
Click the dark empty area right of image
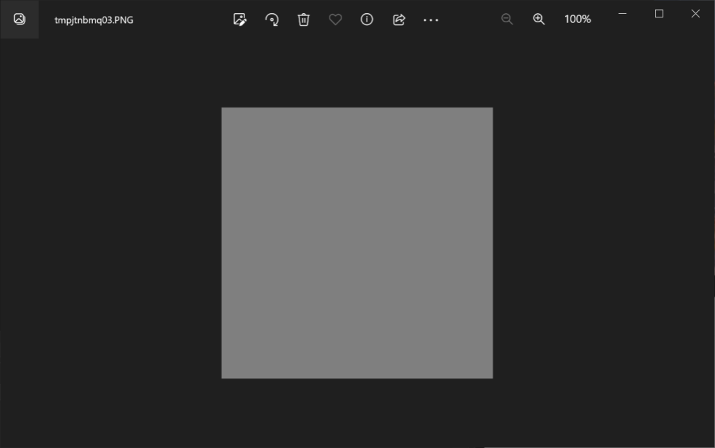coord(600,244)
